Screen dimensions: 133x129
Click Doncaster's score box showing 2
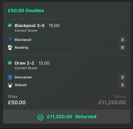pos(122,77)
